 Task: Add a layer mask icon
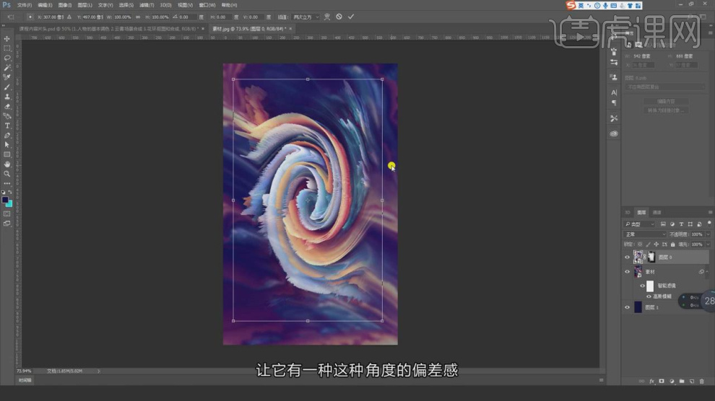662,381
